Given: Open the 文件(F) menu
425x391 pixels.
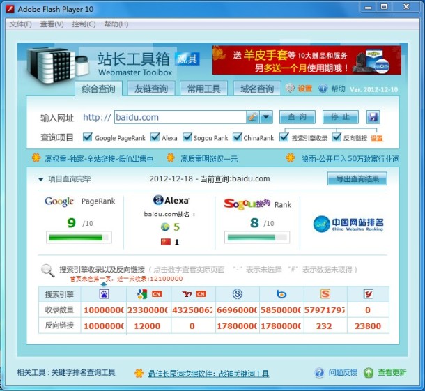Looking at the screenshot, I should click(x=21, y=24).
